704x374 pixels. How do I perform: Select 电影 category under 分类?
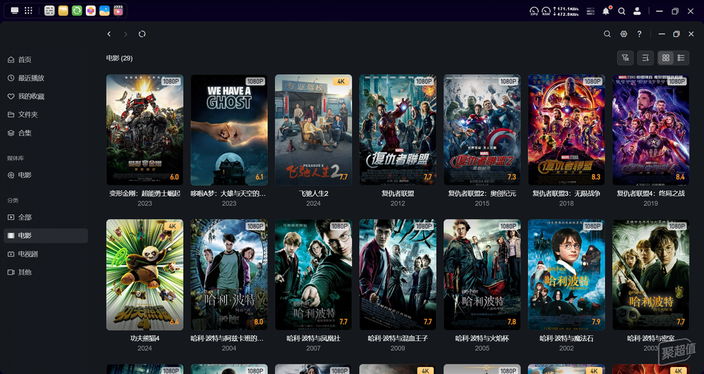46,236
